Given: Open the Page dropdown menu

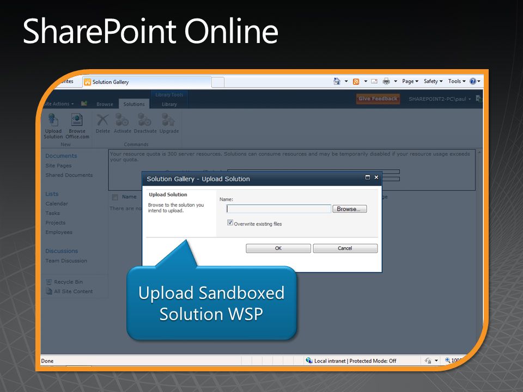Looking at the screenshot, I should (410, 81).
